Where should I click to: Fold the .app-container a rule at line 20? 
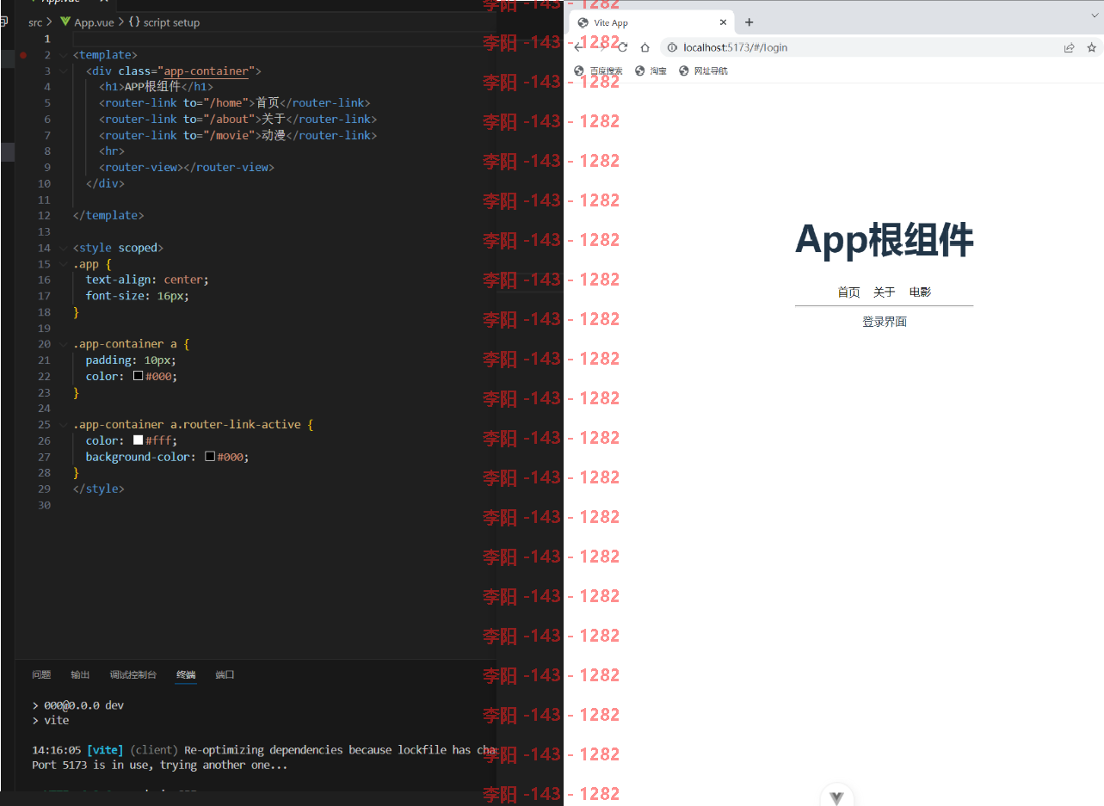[63, 344]
